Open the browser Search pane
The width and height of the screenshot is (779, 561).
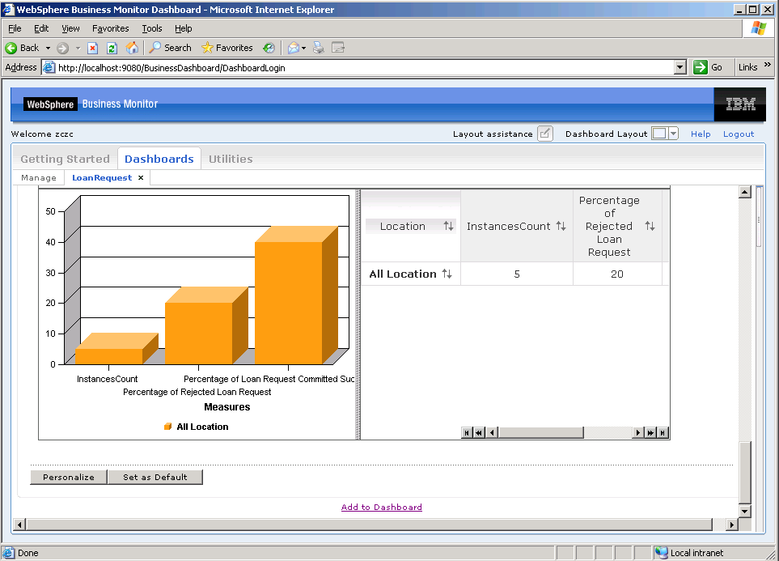point(170,48)
